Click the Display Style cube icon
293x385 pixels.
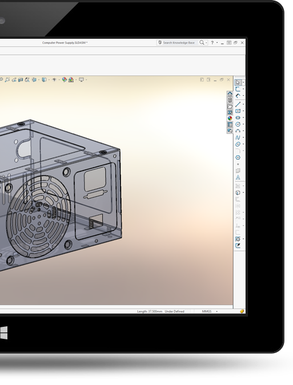[x=44, y=79]
